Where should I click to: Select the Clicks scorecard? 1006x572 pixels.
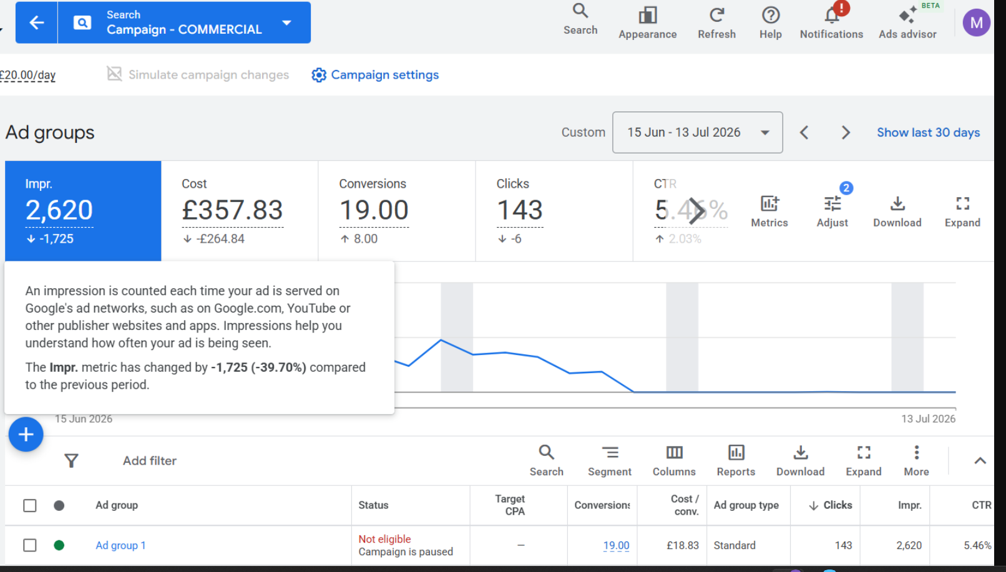coord(554,211)
